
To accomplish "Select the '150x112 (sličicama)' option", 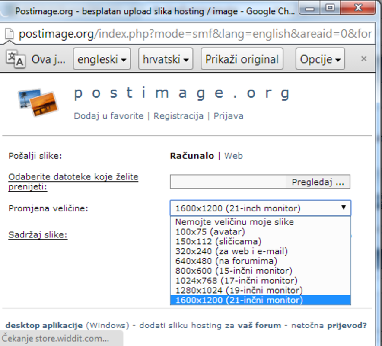I will (261, 241).
